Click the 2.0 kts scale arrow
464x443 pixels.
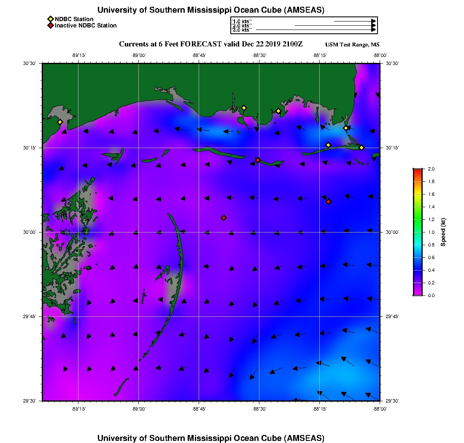point(336,25)
